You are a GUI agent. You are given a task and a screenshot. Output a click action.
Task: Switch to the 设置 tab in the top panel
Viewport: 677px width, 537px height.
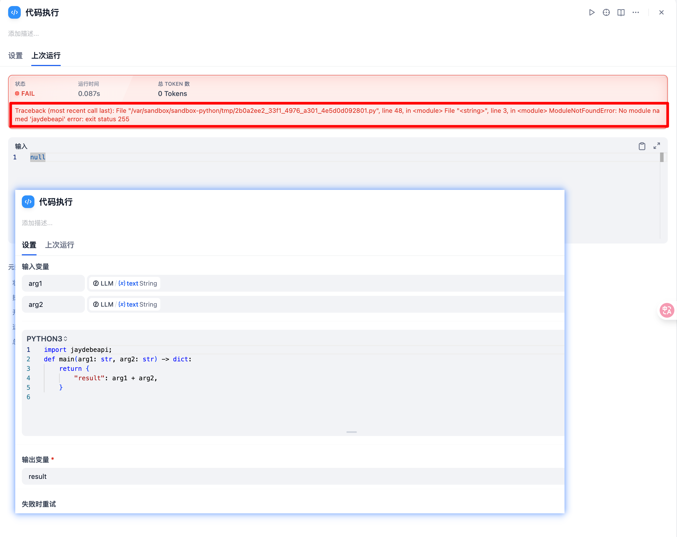point(15,55)
